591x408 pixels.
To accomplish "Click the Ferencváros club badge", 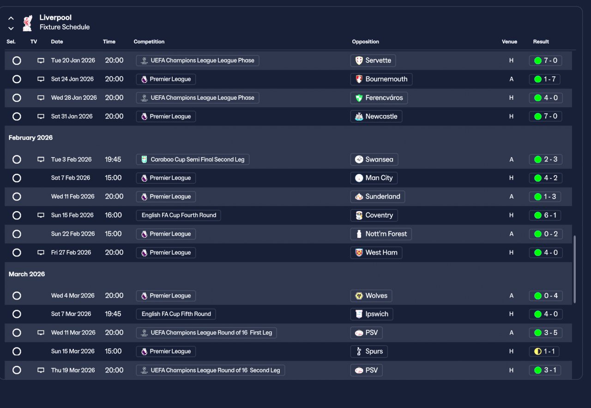I will click(x=359, y=98).
